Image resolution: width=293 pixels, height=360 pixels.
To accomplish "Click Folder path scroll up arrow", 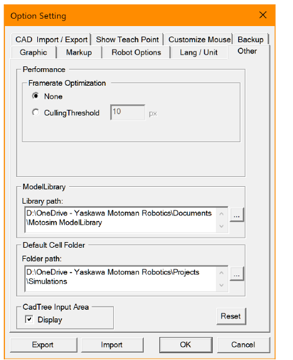I will click(221, 273).
